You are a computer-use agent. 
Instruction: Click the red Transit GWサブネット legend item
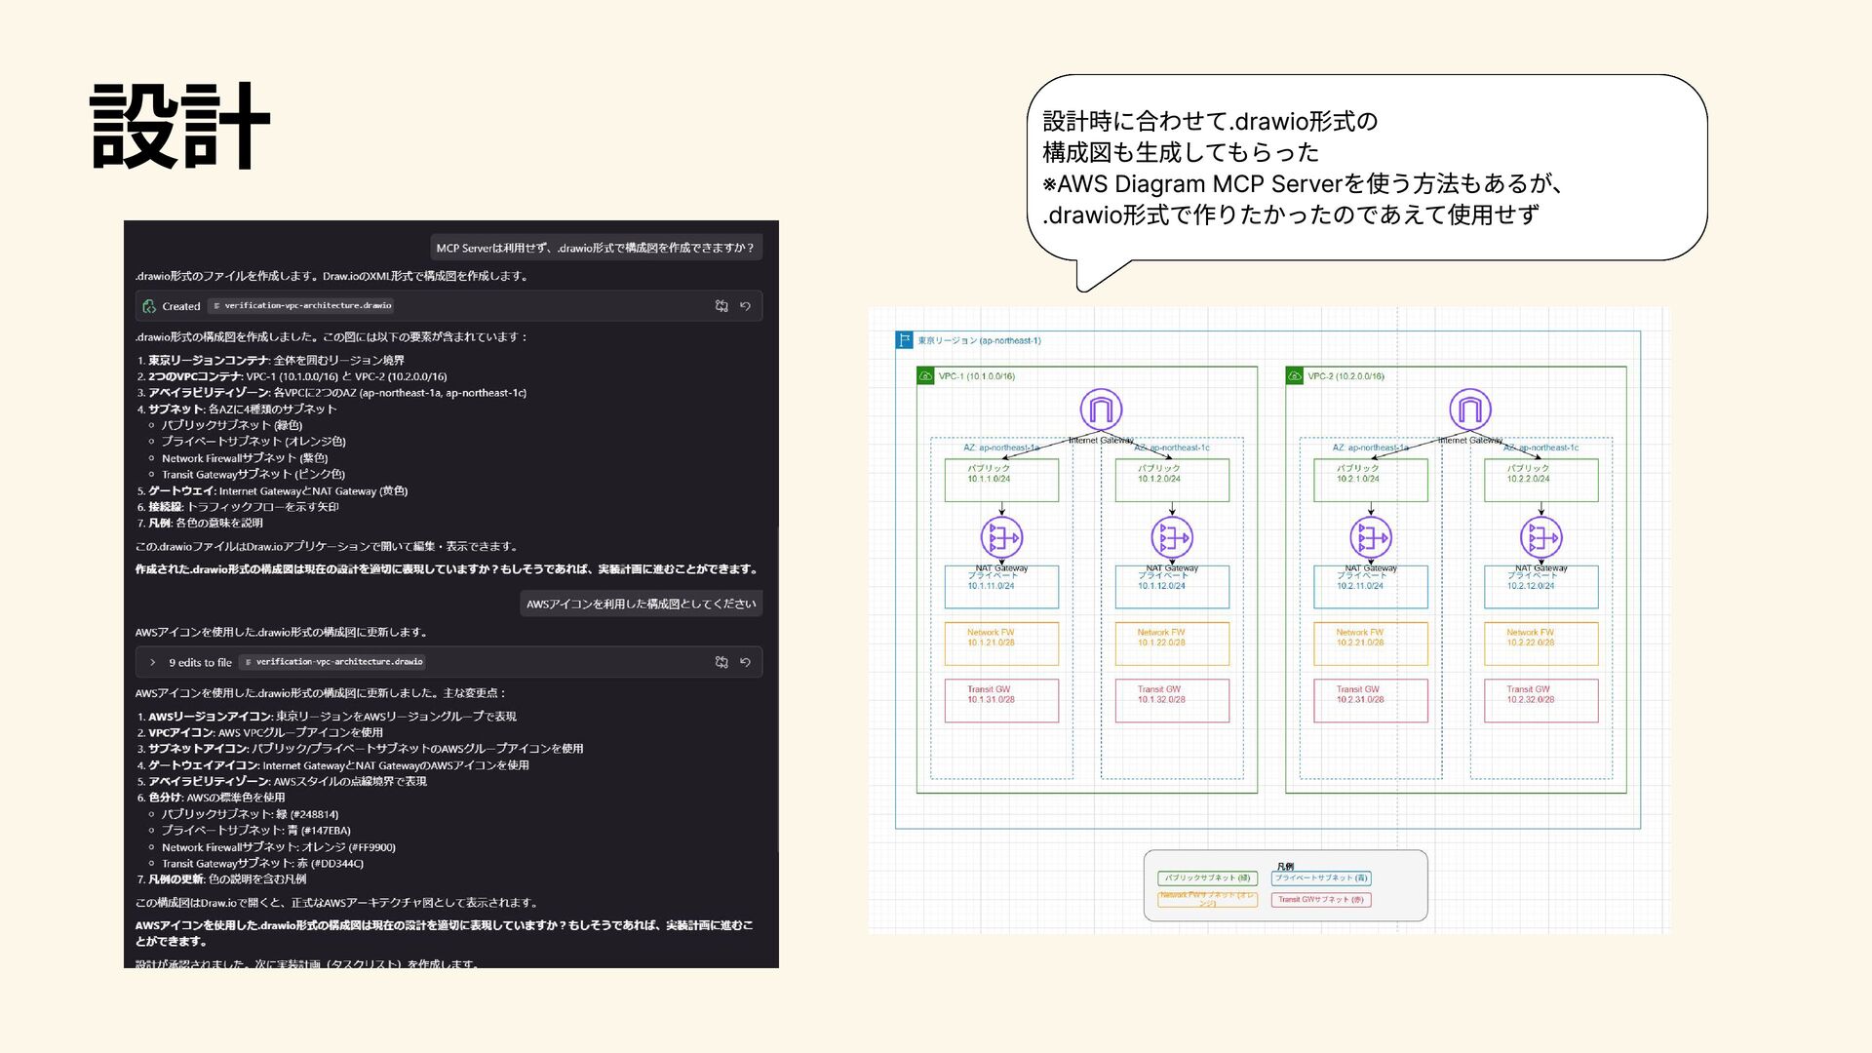tap(1321, 900)
